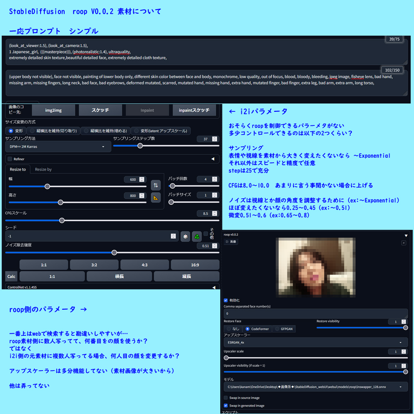Adjust width stepper showing 600

click(x=142, y=180)
